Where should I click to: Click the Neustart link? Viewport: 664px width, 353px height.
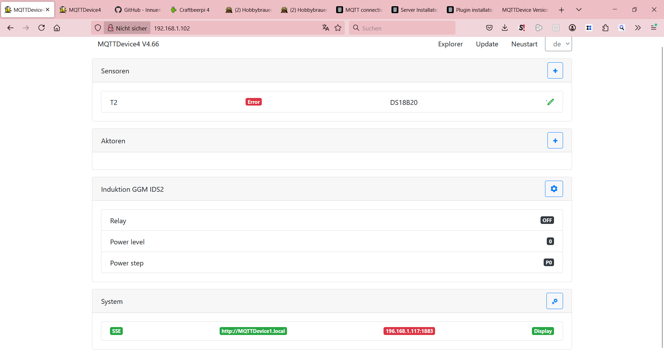tap(524, 44)
